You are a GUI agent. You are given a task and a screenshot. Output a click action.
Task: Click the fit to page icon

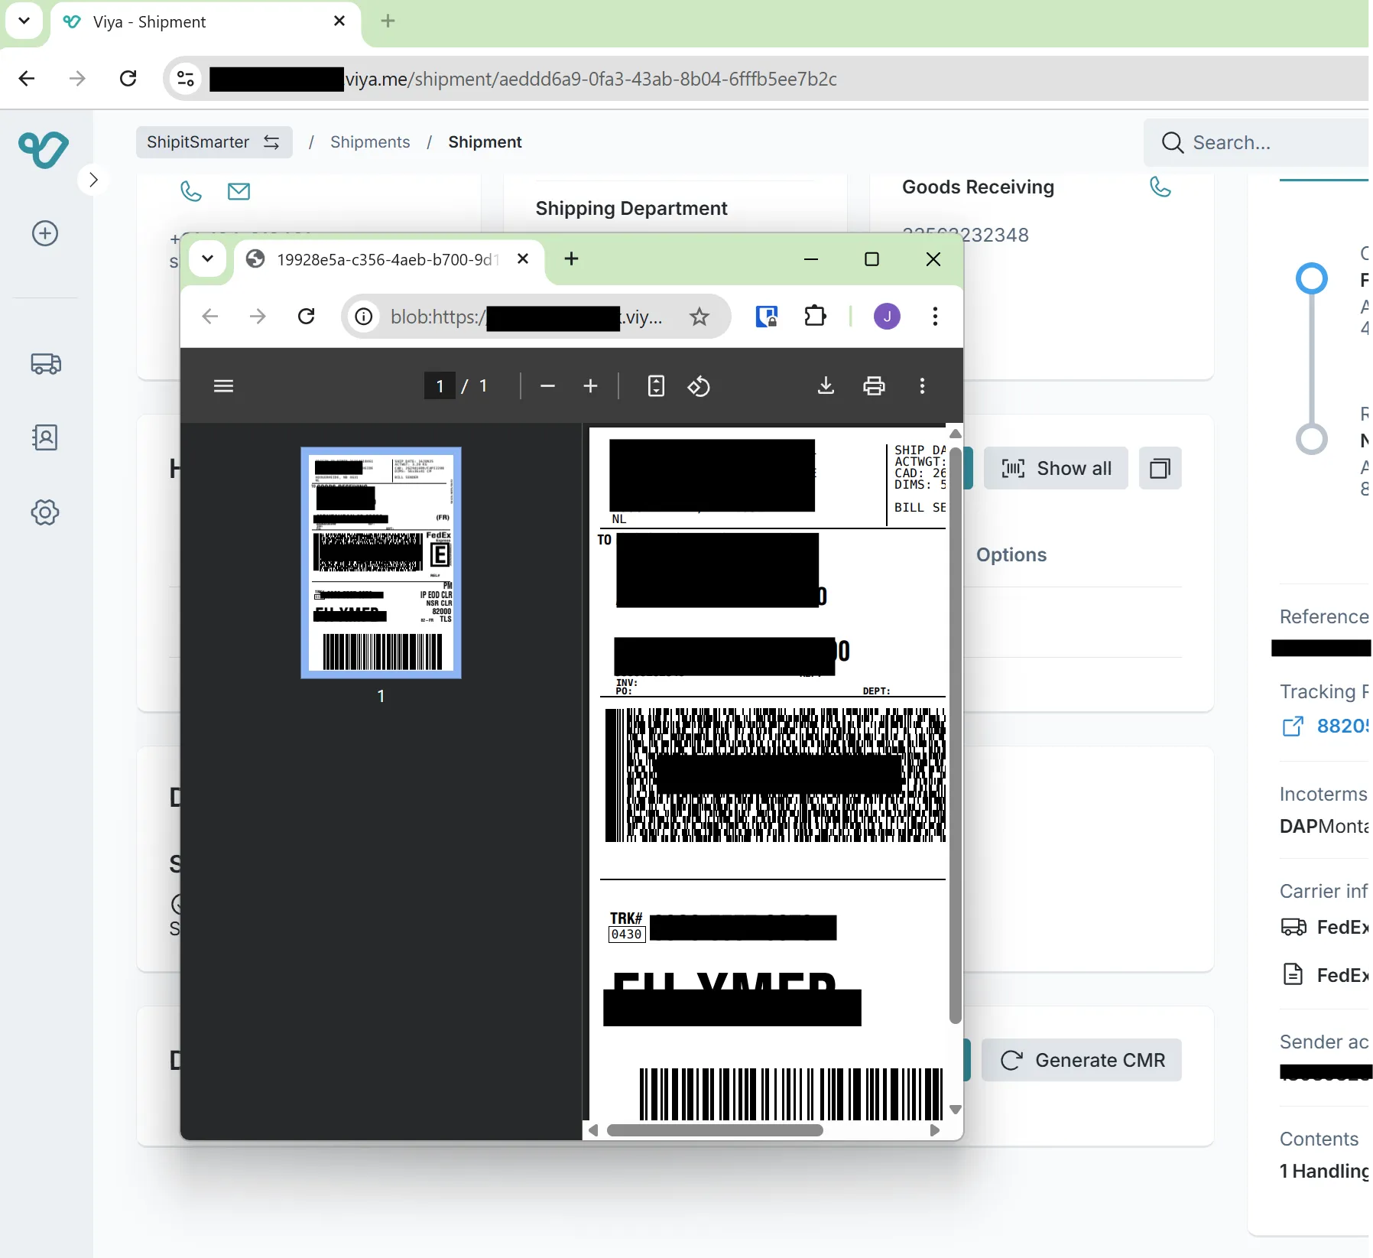coord(656,386)
